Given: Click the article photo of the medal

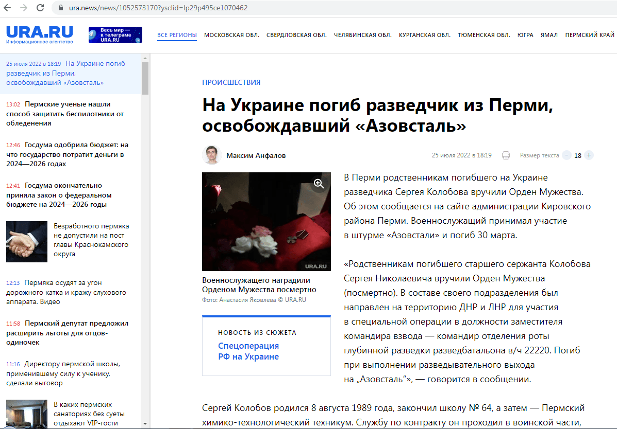Looking at the screenshot, I should pyautogui.click(x=266, y=222).
